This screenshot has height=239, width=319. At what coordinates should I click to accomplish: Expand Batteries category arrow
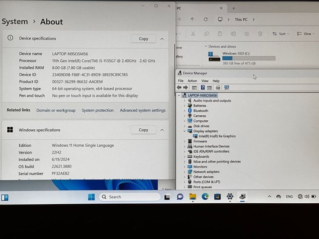pos(184,105)
